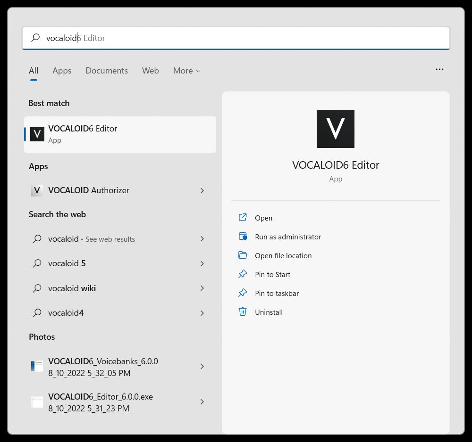The image size is (472, 442).
Task: Click the search magnifier icon
Action: pos(35,38)
